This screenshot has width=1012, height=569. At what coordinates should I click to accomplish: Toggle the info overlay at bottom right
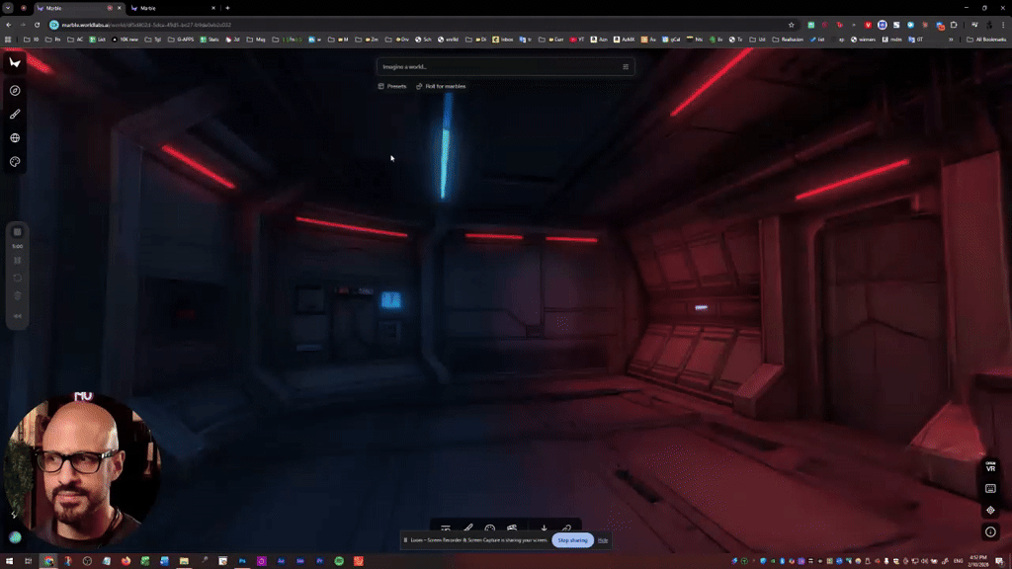click(x=990, y=531)
